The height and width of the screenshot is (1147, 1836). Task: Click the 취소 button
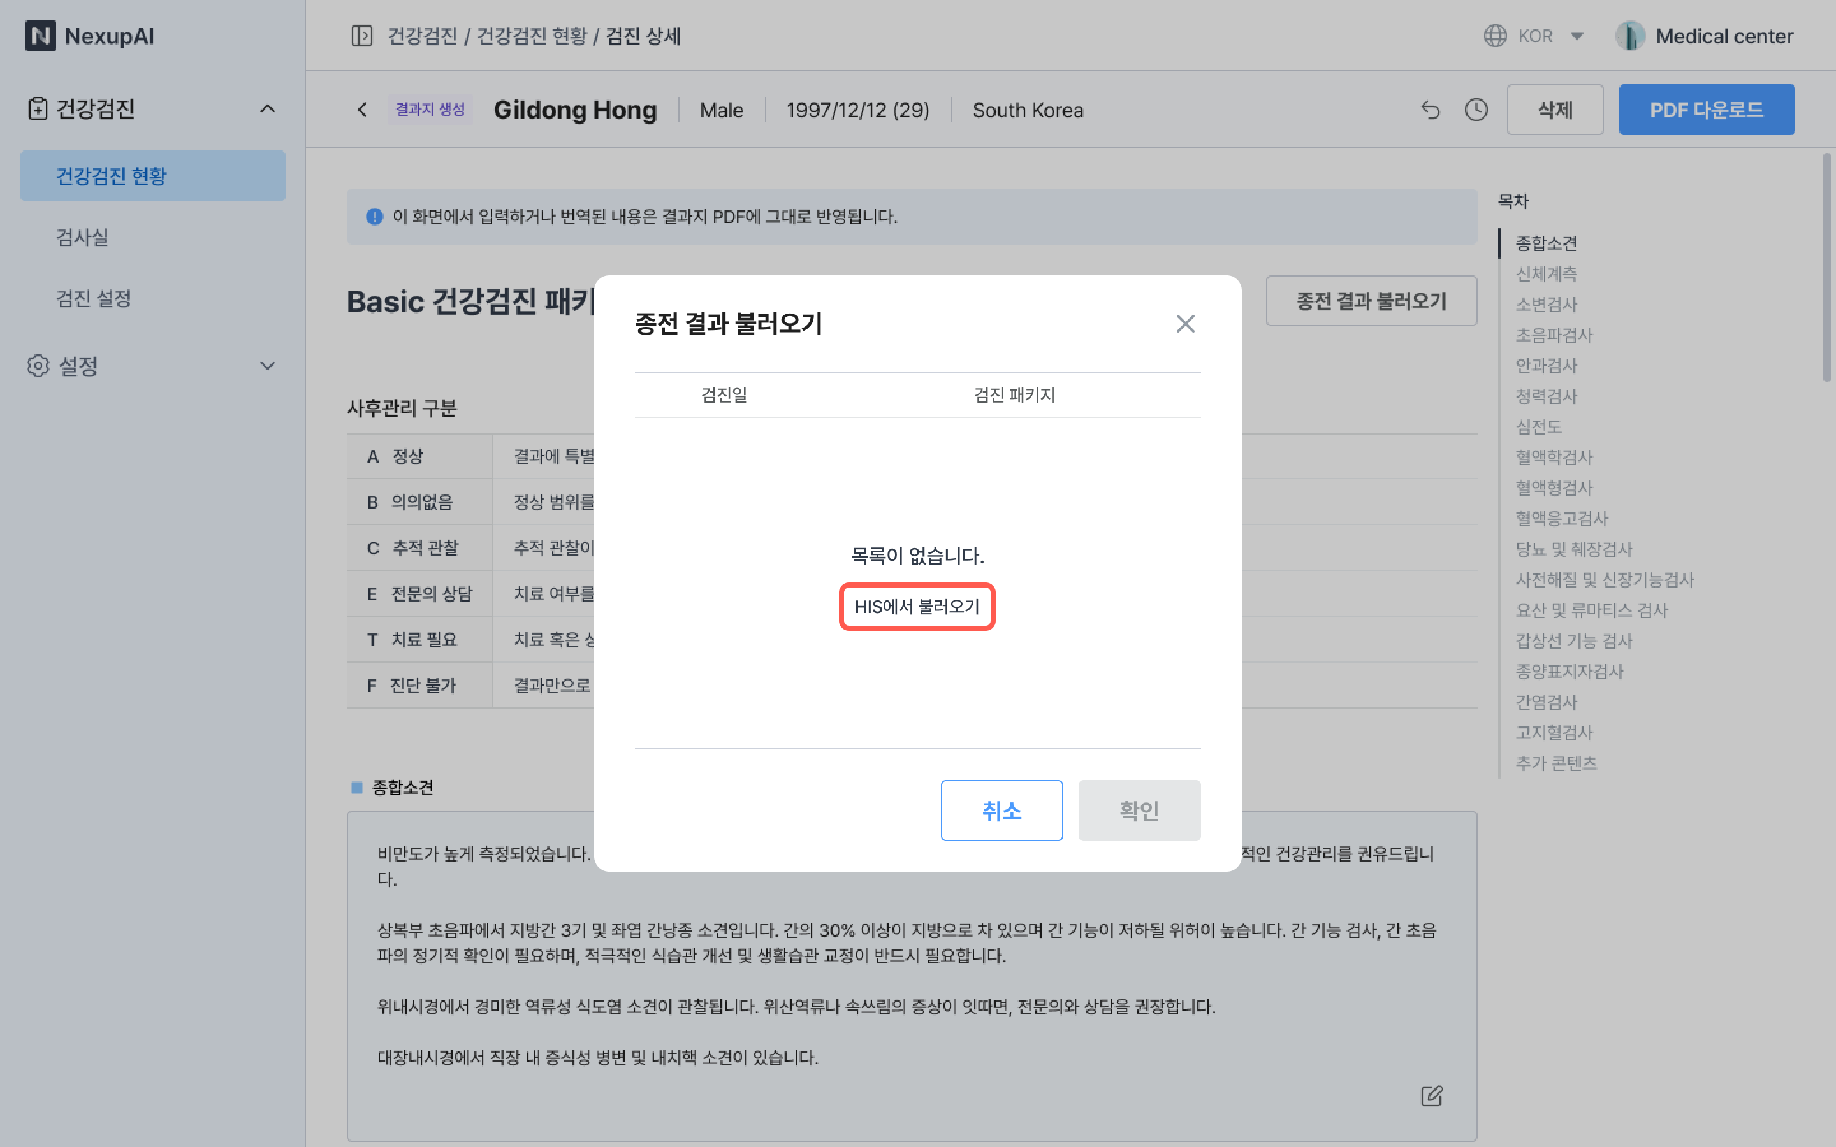(1001, 810)
